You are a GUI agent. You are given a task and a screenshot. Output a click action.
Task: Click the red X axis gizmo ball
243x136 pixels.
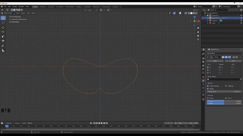199,21
